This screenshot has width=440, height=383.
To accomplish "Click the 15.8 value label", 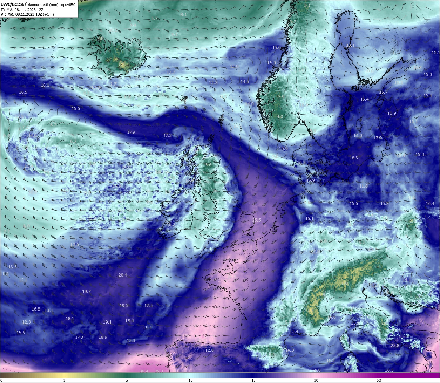I will (384, 203).
